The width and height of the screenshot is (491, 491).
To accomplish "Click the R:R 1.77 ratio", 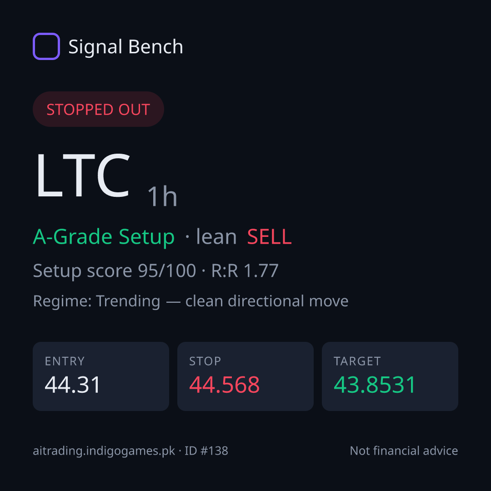I will [245, 271].
